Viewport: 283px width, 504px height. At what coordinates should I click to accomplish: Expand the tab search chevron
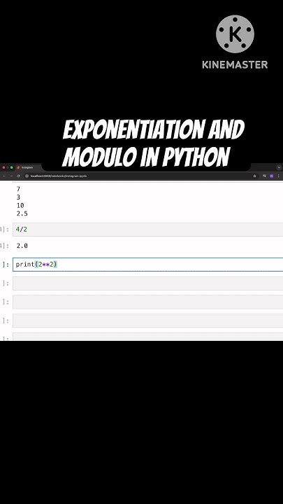279,167
